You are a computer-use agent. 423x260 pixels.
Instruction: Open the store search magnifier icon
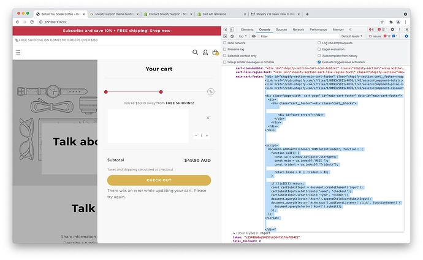(x=196, y=52)
